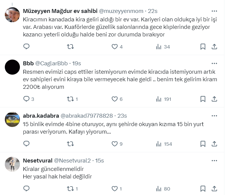Share abra.kadabra's tweet
The width and height of the screenshot is (225, 195).
214,144
